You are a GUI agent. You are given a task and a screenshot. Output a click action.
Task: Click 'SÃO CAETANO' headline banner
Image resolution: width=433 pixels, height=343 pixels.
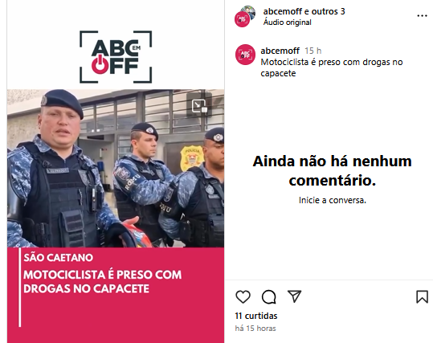click(x=59, y=257)
